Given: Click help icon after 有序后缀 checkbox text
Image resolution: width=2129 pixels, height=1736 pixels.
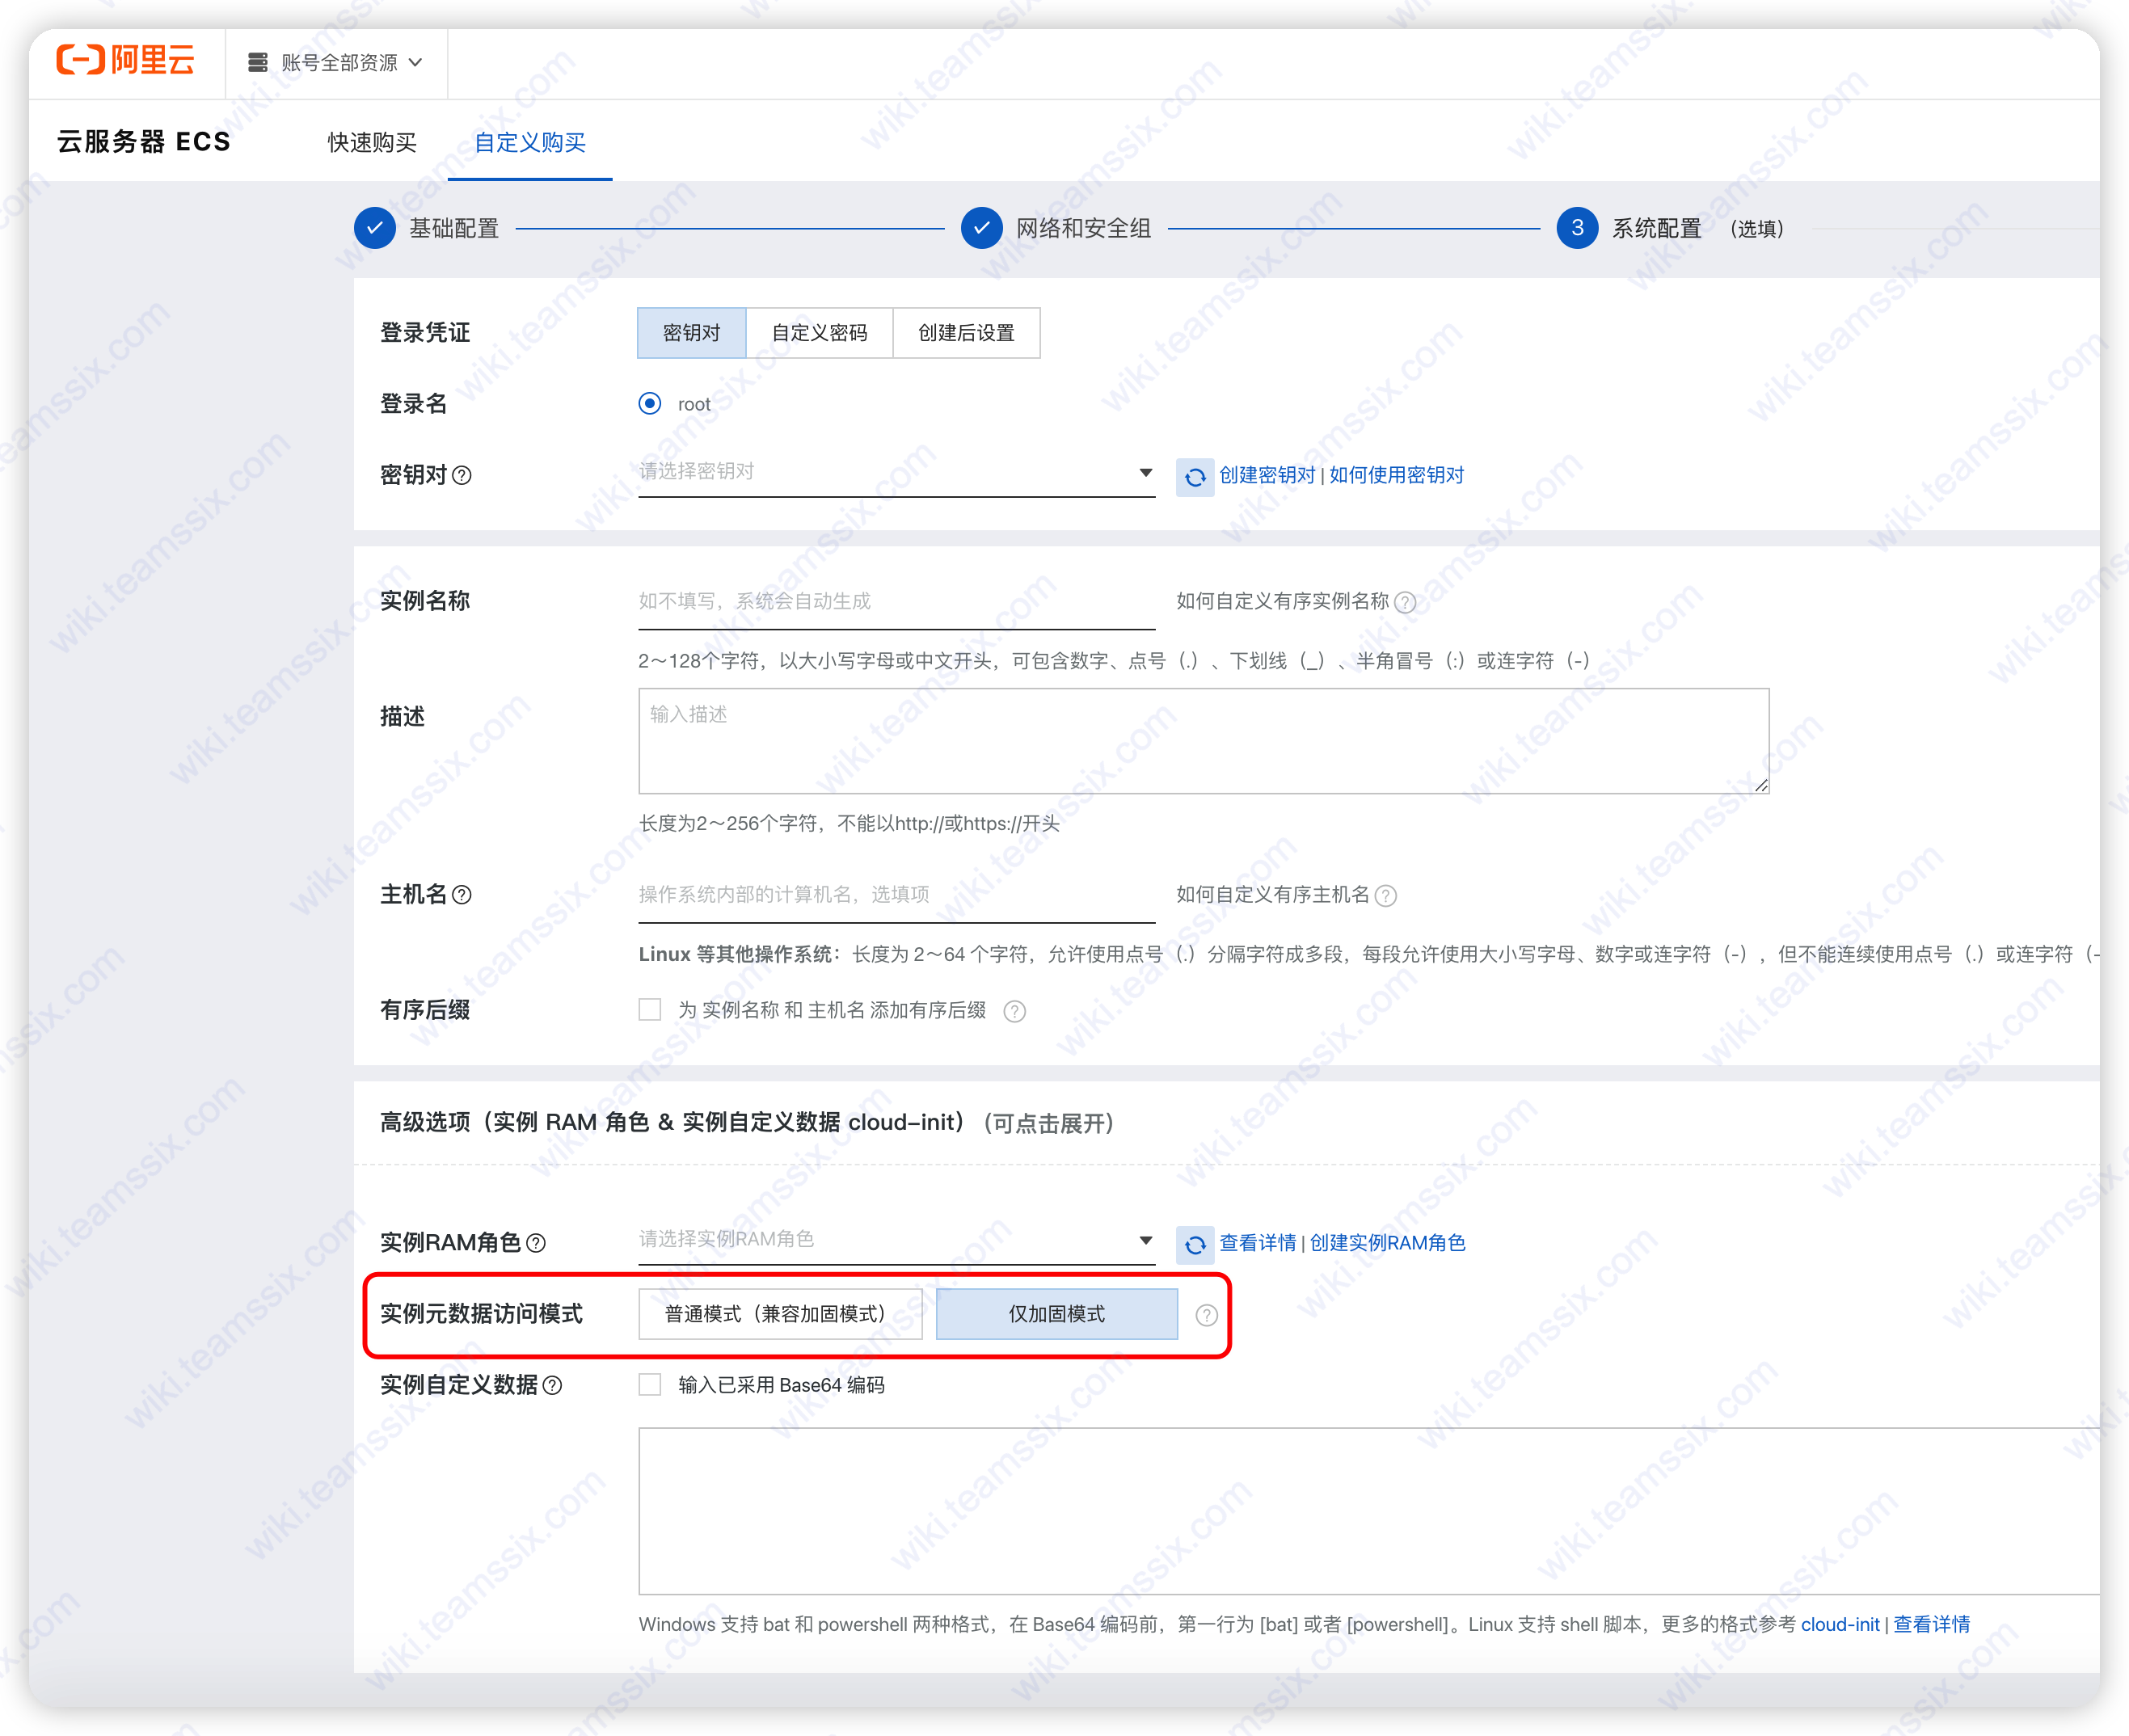Looking at the screenshot, I should [1014, 1011].
